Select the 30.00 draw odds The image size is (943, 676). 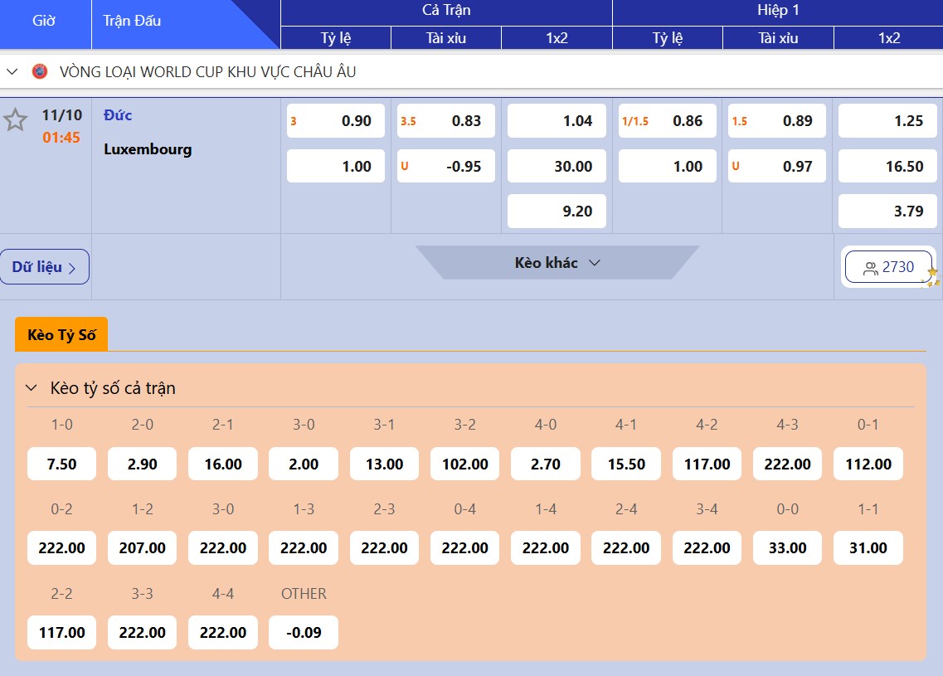pyautogui.click(x=557, y=165)
